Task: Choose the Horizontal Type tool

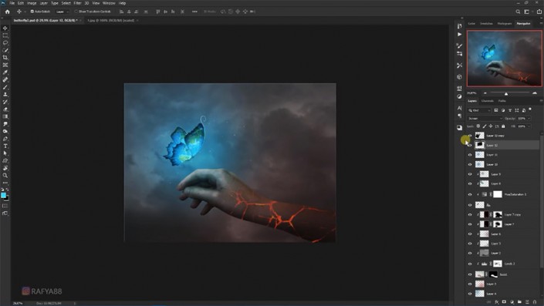Action: 5,146
